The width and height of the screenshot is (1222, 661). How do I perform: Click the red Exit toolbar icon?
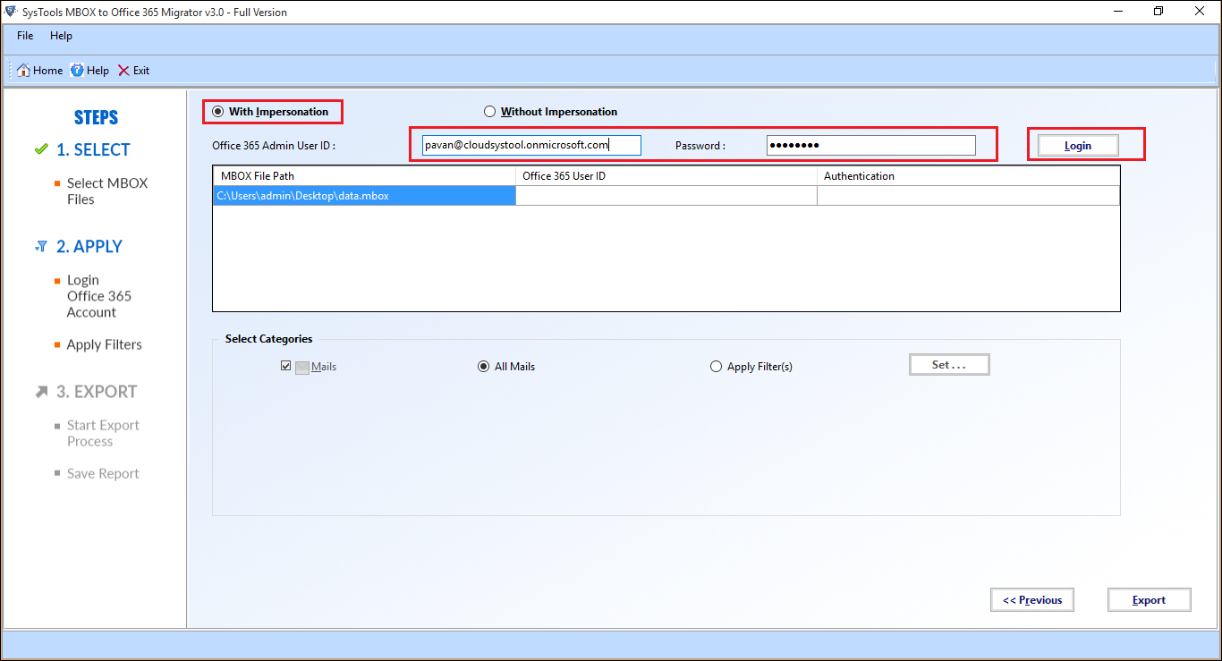coord(123,70)
